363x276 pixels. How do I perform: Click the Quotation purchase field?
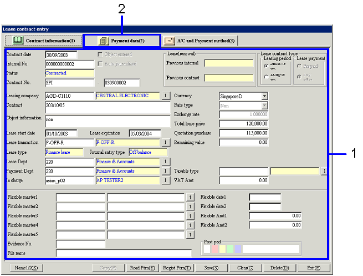tap(244, 133)
